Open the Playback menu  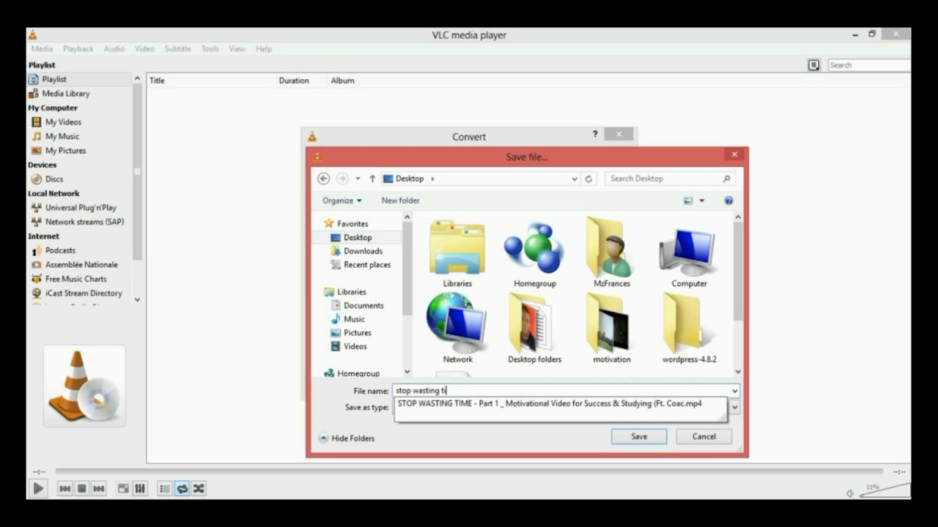tap(78, 49)
